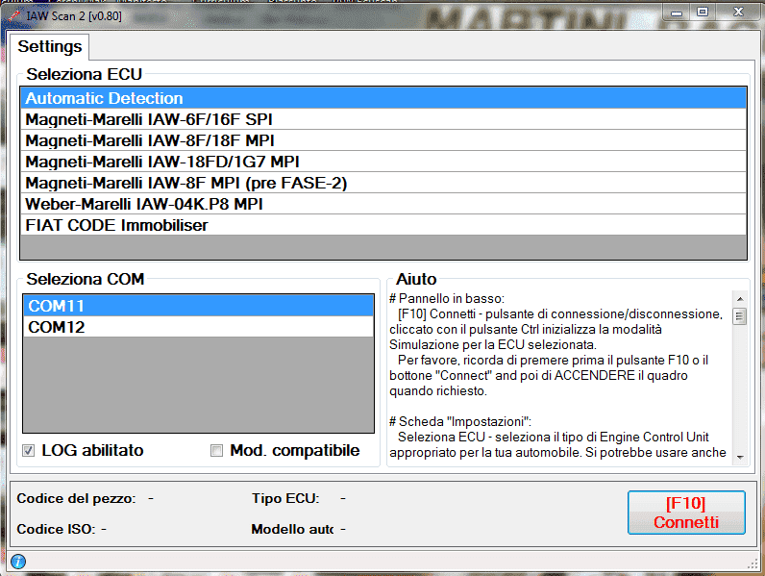This screenshot has height=576, width=765.
Task: Click the IAW Scan app icon in title bar
Action: [13, 16]
